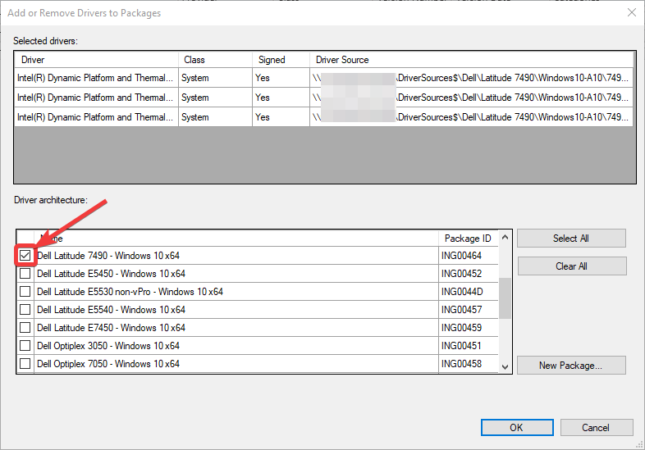Sort by Package ID column header
Viewport: 645px width, 450px height.
pyautogui.click(x=468, y=239)
